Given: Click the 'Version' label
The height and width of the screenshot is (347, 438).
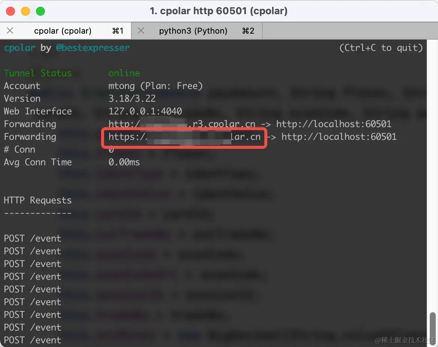Looking at the screenshot, I should click(22, 98).
